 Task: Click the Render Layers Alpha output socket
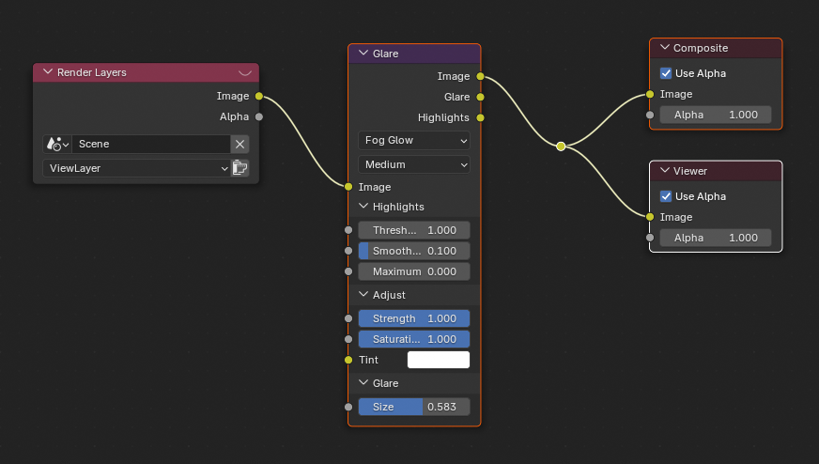coord(258,116)
